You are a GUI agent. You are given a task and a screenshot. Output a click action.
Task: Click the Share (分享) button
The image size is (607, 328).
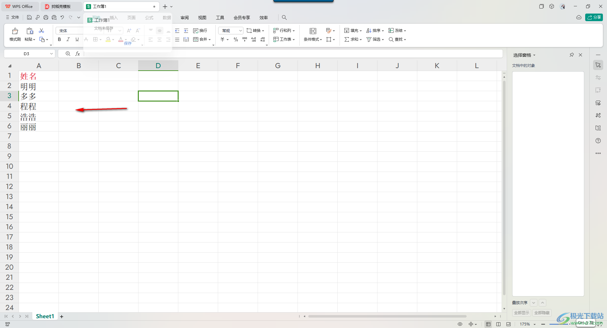[594, 17]
